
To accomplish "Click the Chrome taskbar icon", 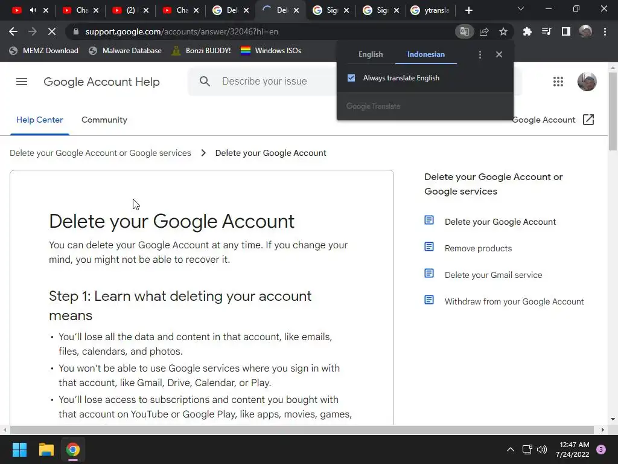I will pos(73,449).
